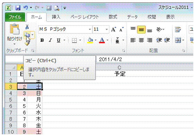Increase the cell indent
Viewport: 196px width, 136px height.
click(x=167, y=40)
